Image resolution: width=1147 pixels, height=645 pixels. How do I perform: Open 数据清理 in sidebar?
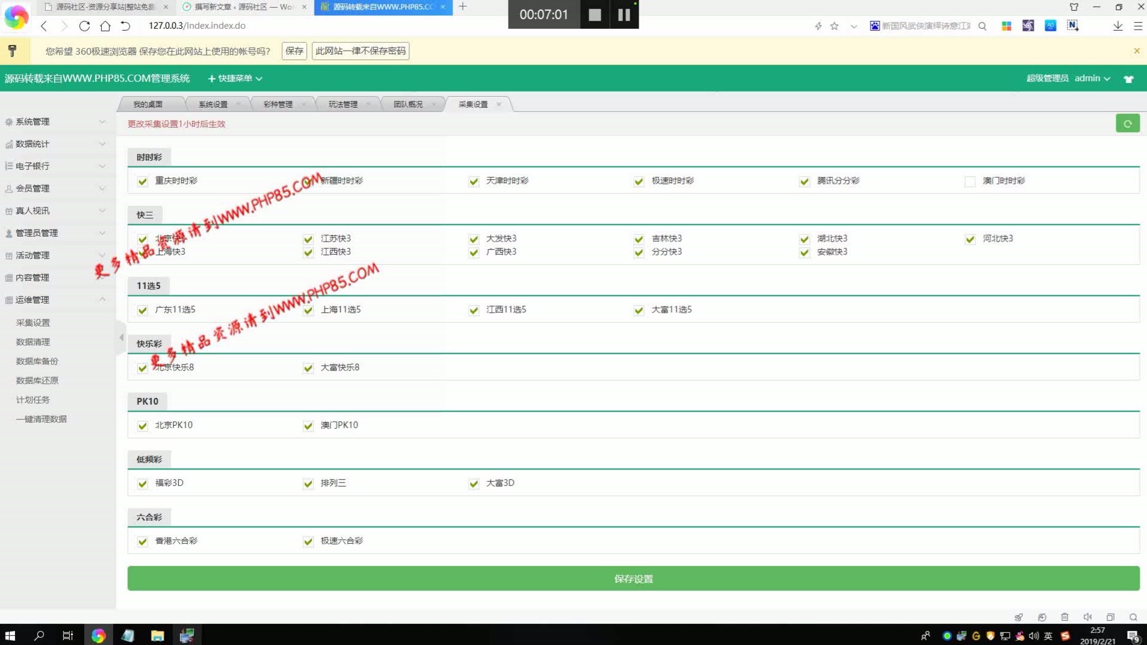coord(33,342)
